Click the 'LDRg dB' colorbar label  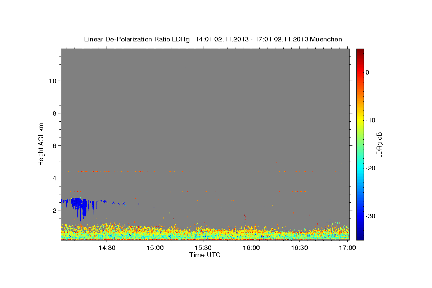(379, 145)
